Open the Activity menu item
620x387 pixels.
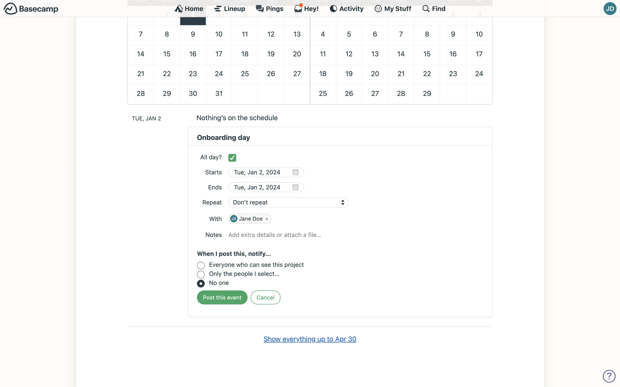(x=346, y=9)
